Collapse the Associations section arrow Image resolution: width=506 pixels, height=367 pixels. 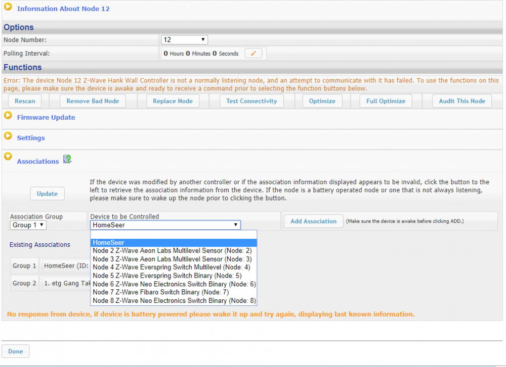(x=8, y=157)
